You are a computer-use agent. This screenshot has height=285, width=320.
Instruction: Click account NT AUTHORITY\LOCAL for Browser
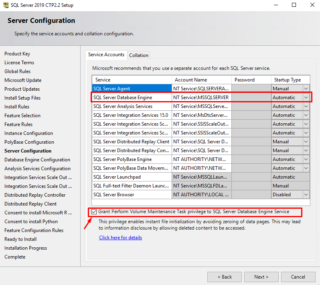coord(202,195)
